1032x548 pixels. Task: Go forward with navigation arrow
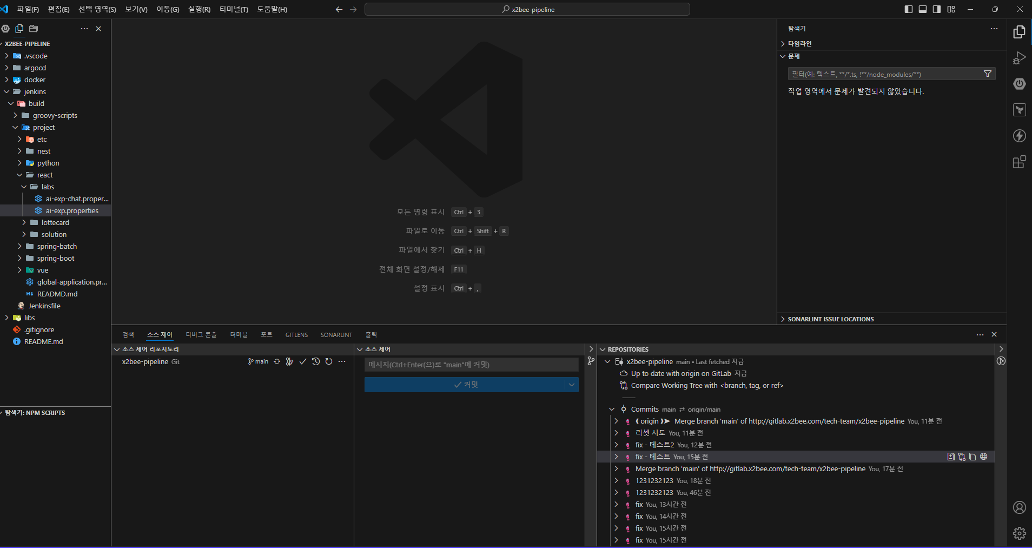coord(353,9)
